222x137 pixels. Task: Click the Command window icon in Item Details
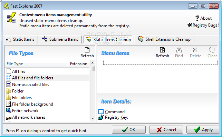[101, 111]
